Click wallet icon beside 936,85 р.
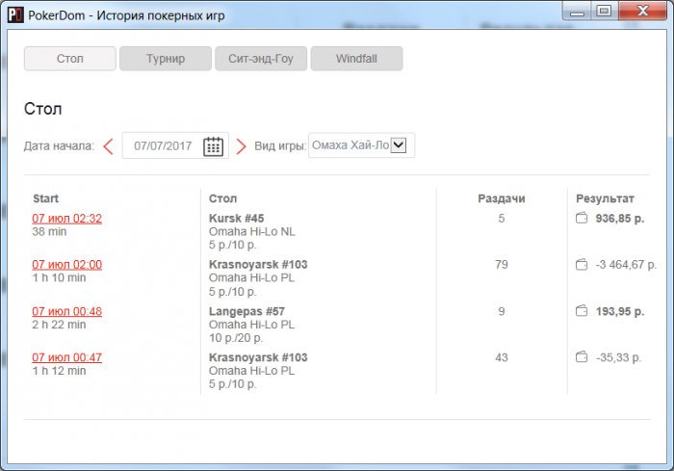The height and width of the screenshot is (471, 674). coord(582,218)
